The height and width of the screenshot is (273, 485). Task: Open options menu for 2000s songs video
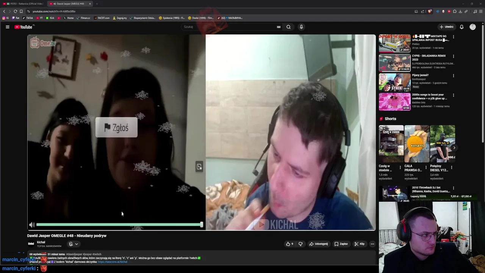453,95
